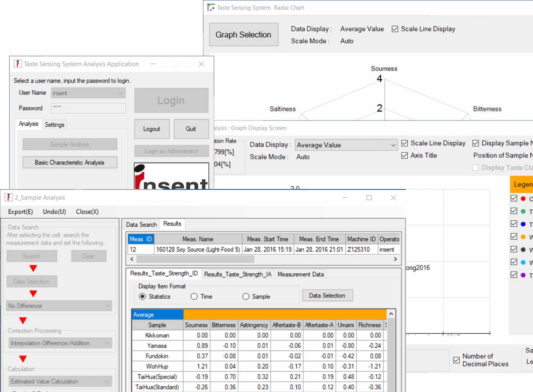Image resolution: width=533 pixels, height=392 pixels.
Task: Toggle the red legend item checkbox
Action: coord(514,199)
